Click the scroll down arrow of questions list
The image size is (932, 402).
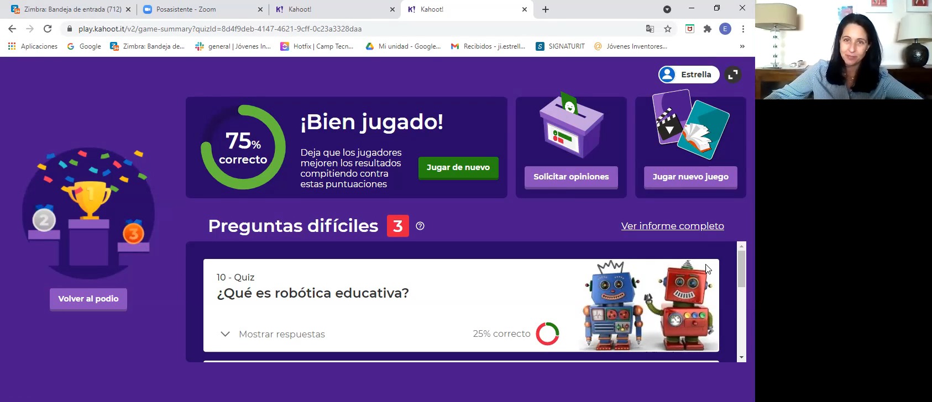click(742, 358)
